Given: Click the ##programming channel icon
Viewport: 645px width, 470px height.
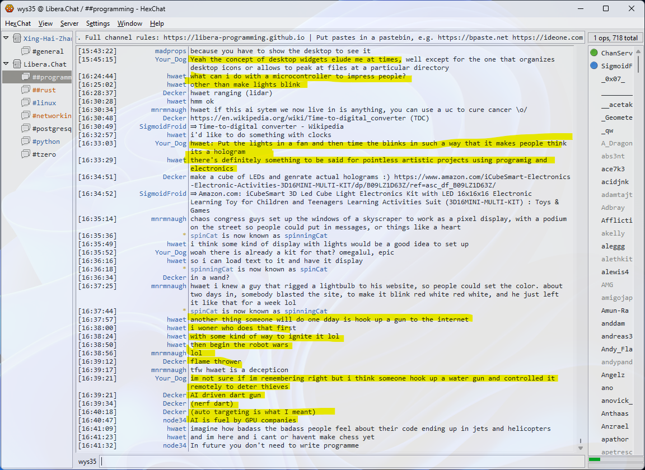Looking at the screenshot, I should point(25,77).
